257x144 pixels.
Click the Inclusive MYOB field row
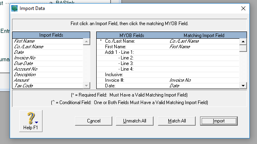168,75
